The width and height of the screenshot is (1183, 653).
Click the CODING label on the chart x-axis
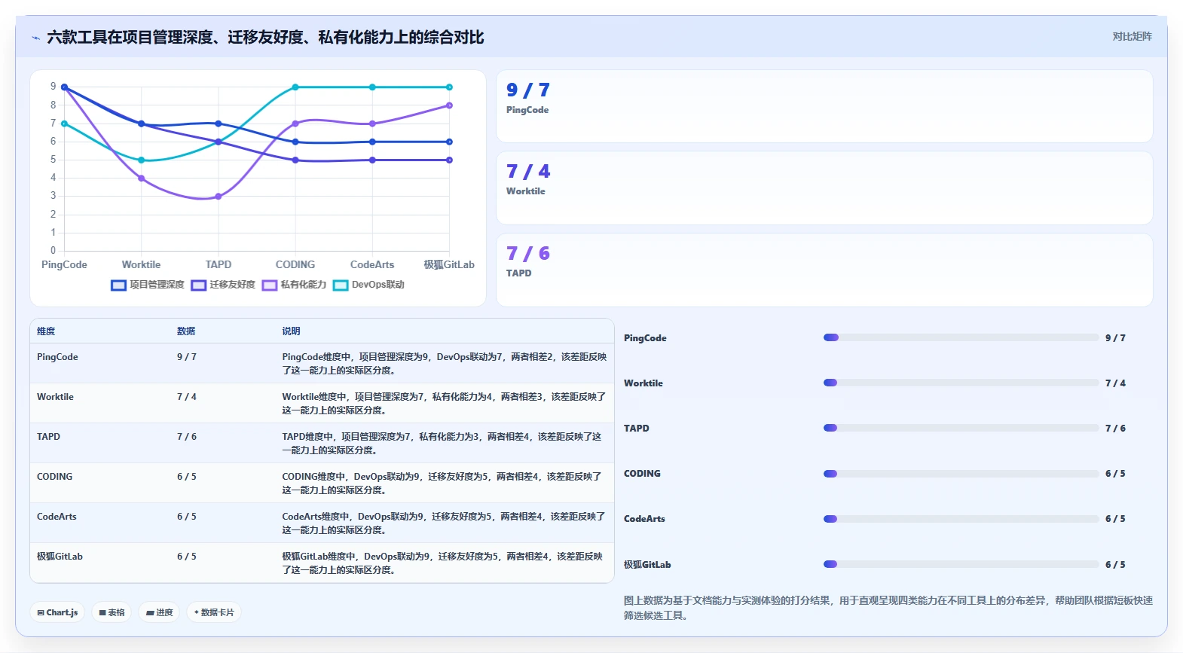[x=295, y=264]
